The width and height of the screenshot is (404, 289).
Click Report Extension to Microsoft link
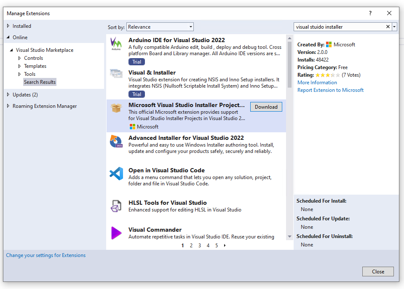tap(330, 90)
